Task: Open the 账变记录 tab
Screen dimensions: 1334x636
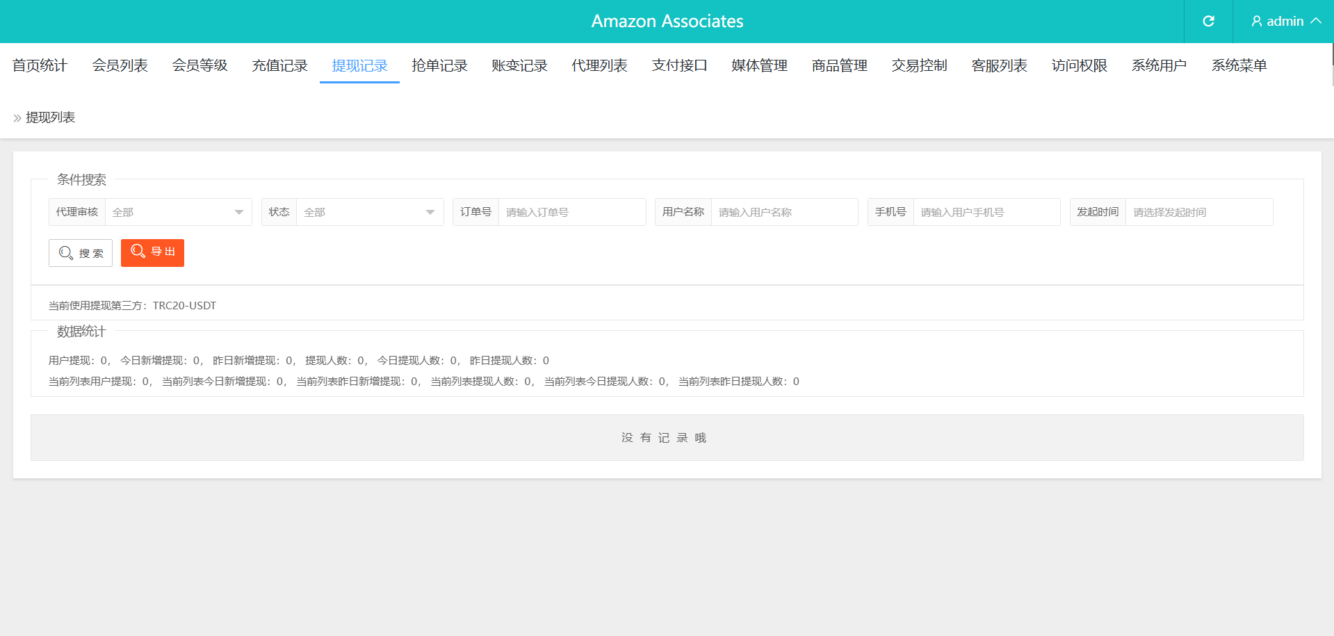Action: [x=519, y=65]
